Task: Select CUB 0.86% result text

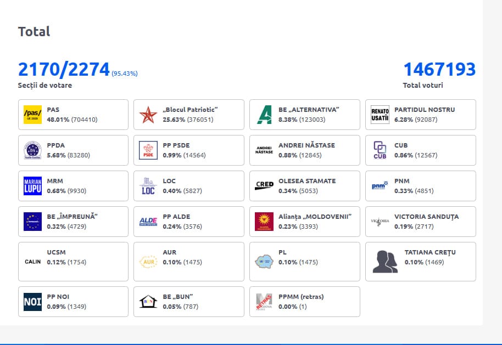Action: [x=416, y=155]
